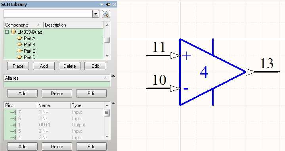Click the Edit button under Pins list
285x151 pixels.
[91, 147]
